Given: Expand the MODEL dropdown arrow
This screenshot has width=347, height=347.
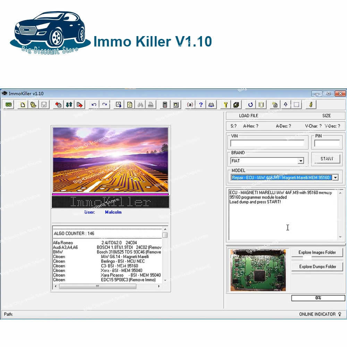Looking at the screenshot, I should 336,177.
